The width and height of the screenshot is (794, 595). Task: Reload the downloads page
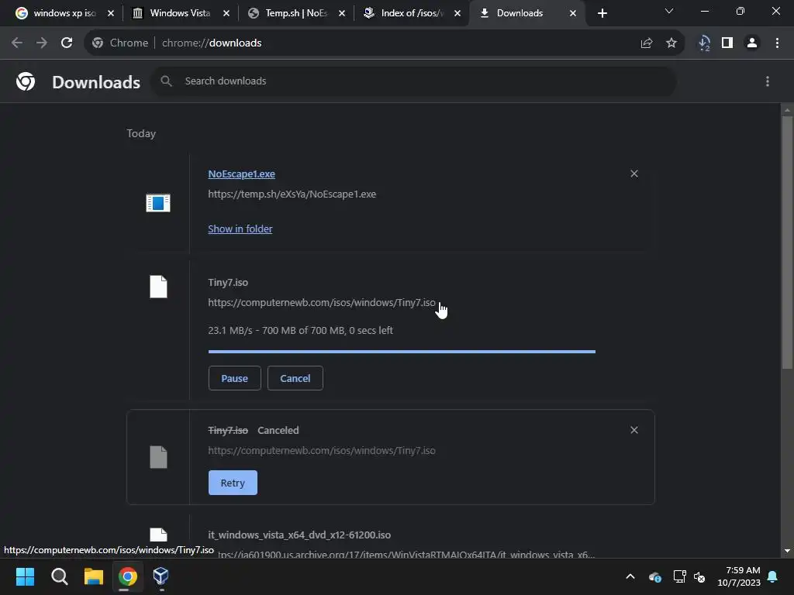tap(67, 43)
